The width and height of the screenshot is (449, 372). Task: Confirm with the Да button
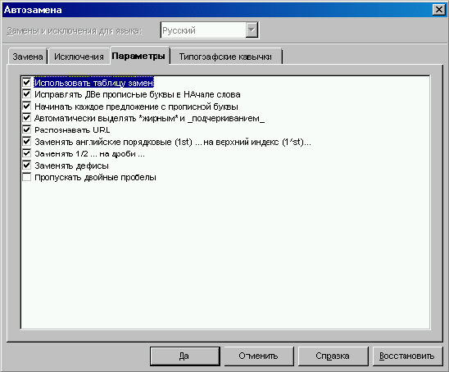(x=185, y=356)
